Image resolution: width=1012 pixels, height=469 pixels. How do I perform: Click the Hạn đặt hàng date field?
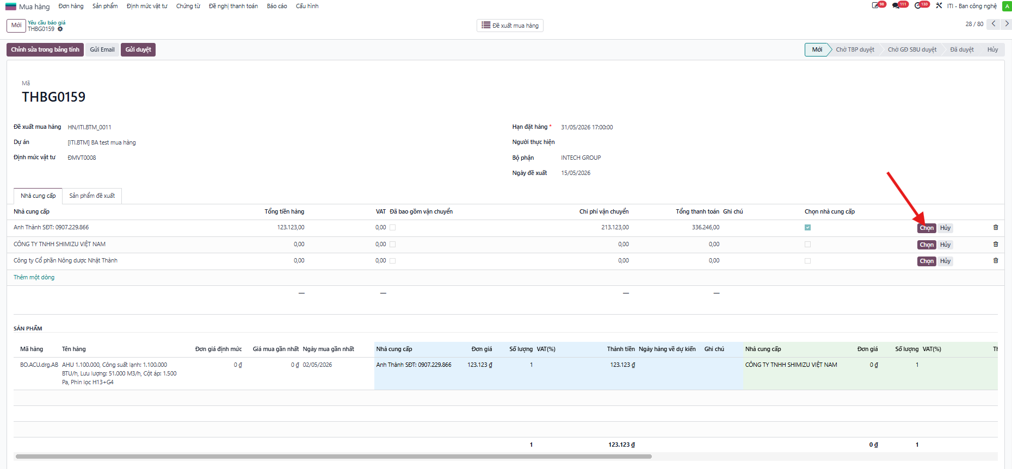coord(587,128)
